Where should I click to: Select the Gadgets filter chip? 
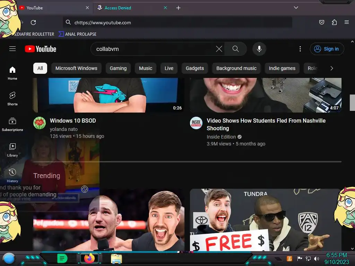(195, 68)
